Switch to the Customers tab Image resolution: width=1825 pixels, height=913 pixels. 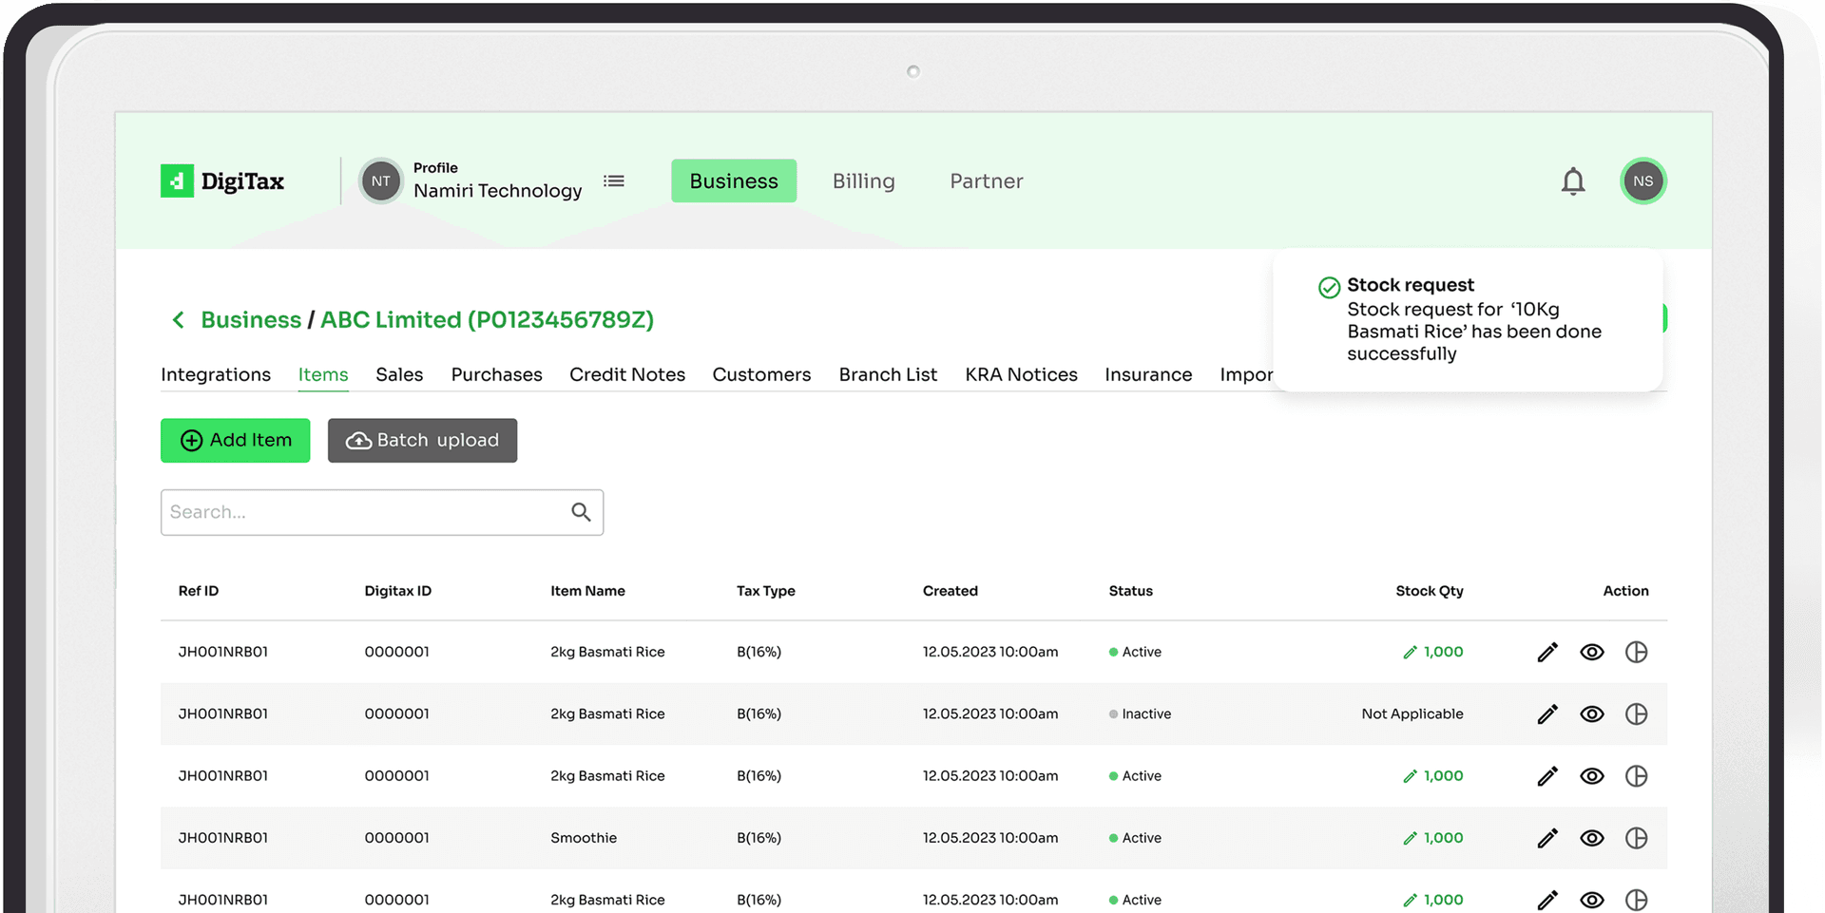point(761,374)
